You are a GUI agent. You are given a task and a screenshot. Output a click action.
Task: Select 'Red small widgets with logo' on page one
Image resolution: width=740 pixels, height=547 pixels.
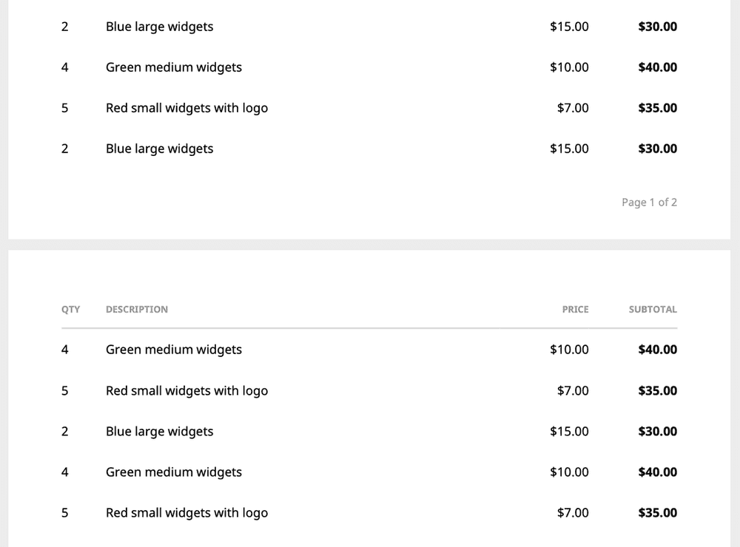tap(187, 108)
